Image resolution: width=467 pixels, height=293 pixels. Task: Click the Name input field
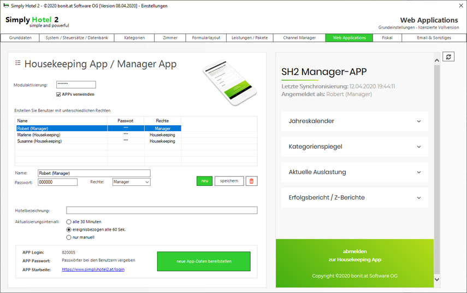[x=94, y=173]
